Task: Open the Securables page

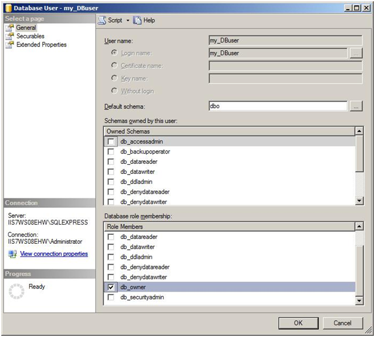Action: coord(30,36)
